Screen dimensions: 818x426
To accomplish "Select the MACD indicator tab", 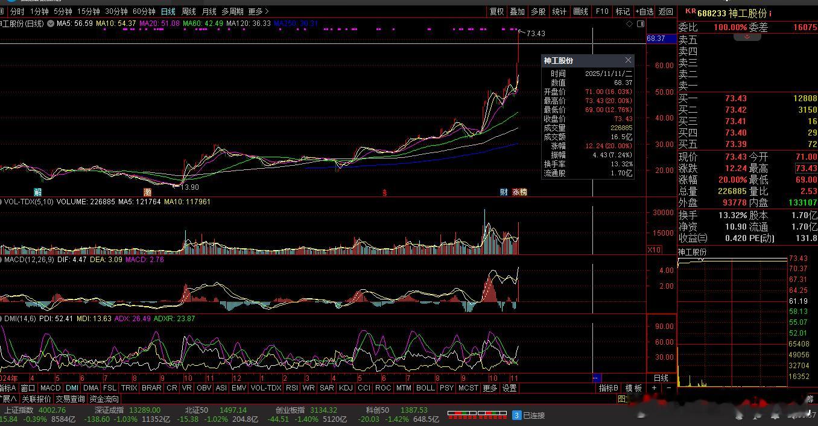I will pyautogui.click(x=51, y=388).
